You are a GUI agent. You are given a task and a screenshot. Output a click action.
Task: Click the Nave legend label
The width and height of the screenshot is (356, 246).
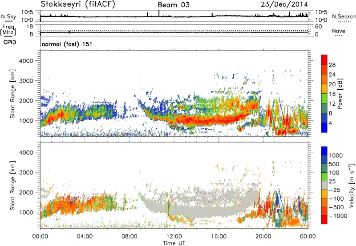point(339,31)
